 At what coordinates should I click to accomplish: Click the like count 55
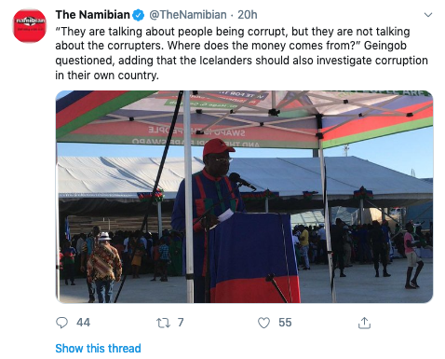tap(285, 323)
